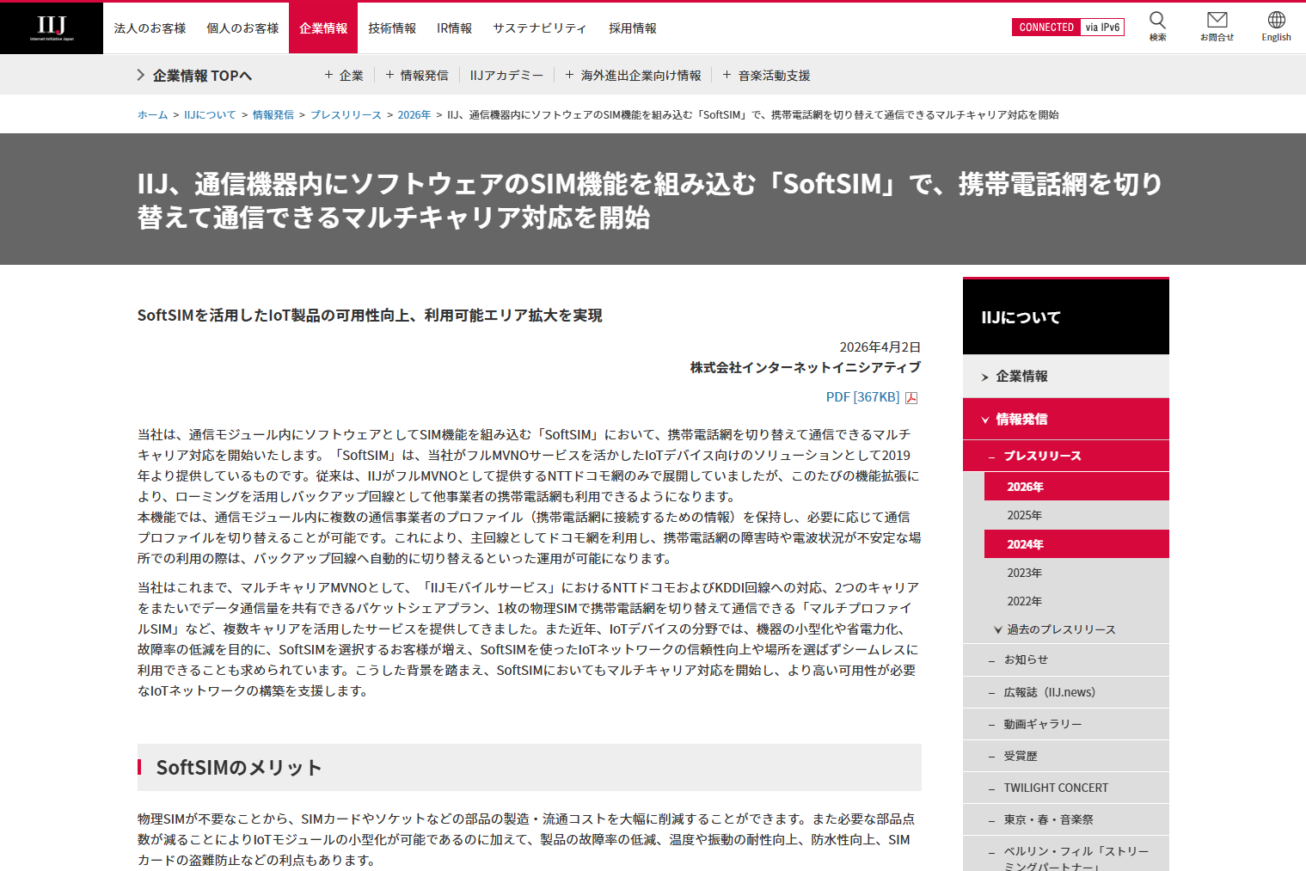The image size is (1306, 871).
Task: Click the IIJについて breadcrumb link
Action: (x=210, y=114)
